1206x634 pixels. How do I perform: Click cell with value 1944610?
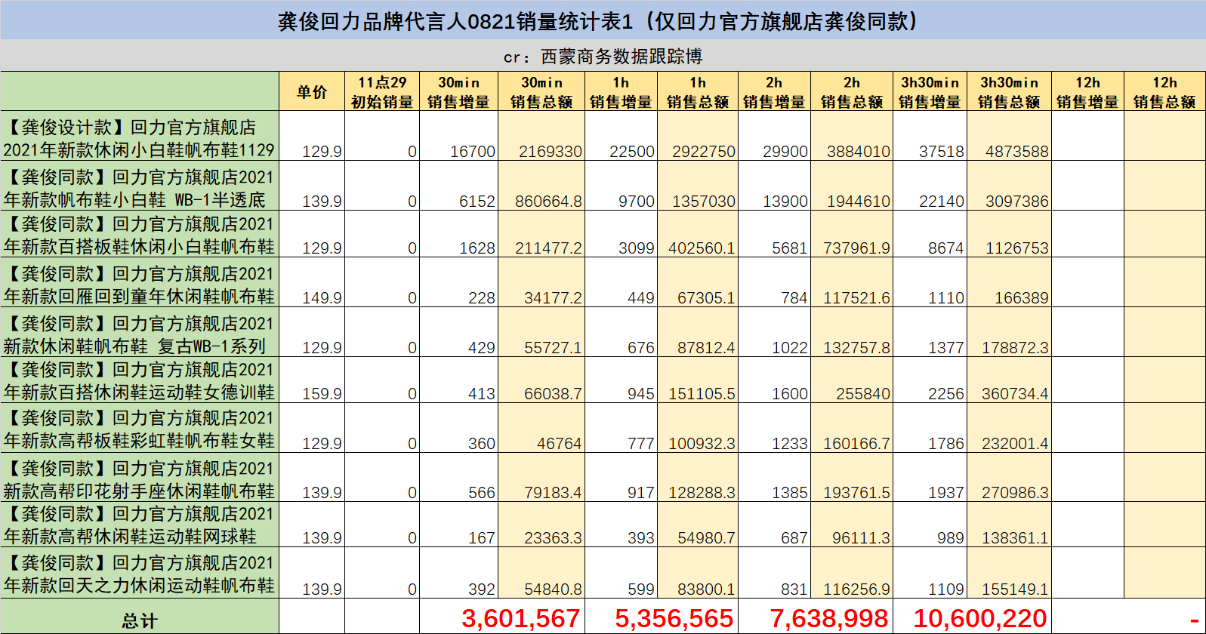click(x=852, y=186)
